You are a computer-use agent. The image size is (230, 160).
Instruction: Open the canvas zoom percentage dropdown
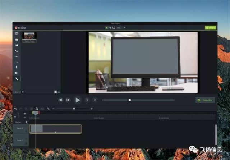tap(121, 28)
